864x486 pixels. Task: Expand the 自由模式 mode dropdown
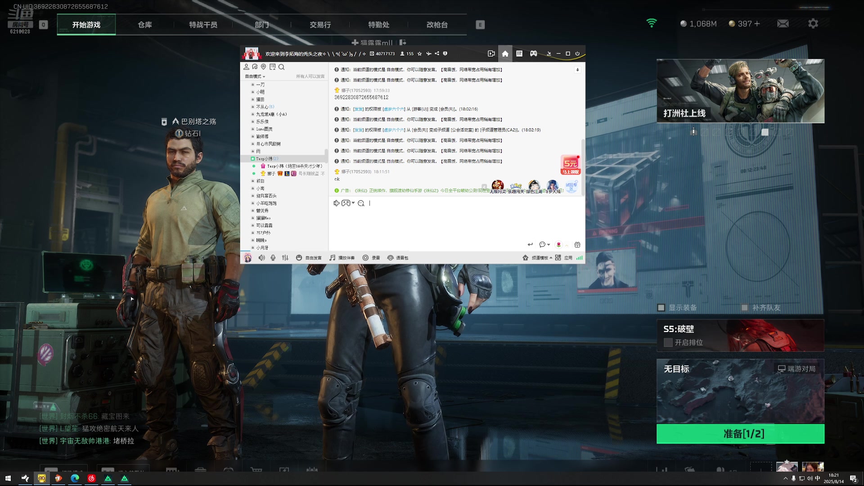coord(255,76)
